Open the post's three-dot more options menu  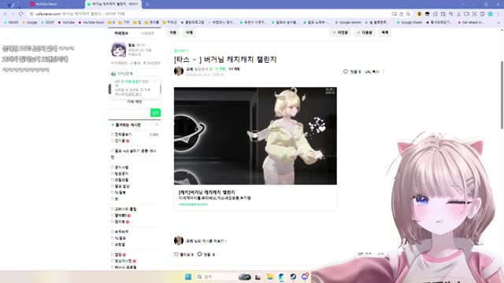pyautogui.click(x=384, y=72)
